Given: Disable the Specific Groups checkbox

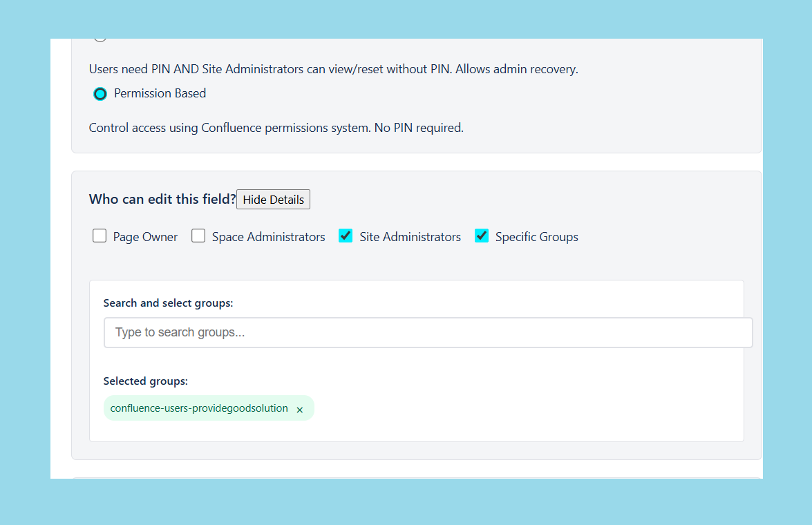Looking at the screenshot, I should [x=482, y=236].
